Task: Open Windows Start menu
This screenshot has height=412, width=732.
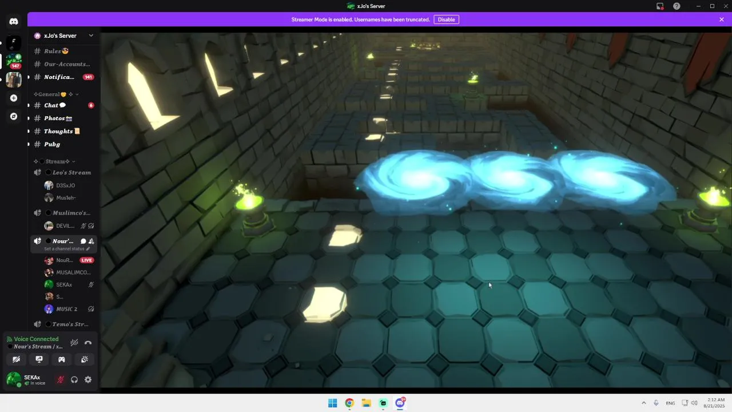Action: (x=332, y=403)
